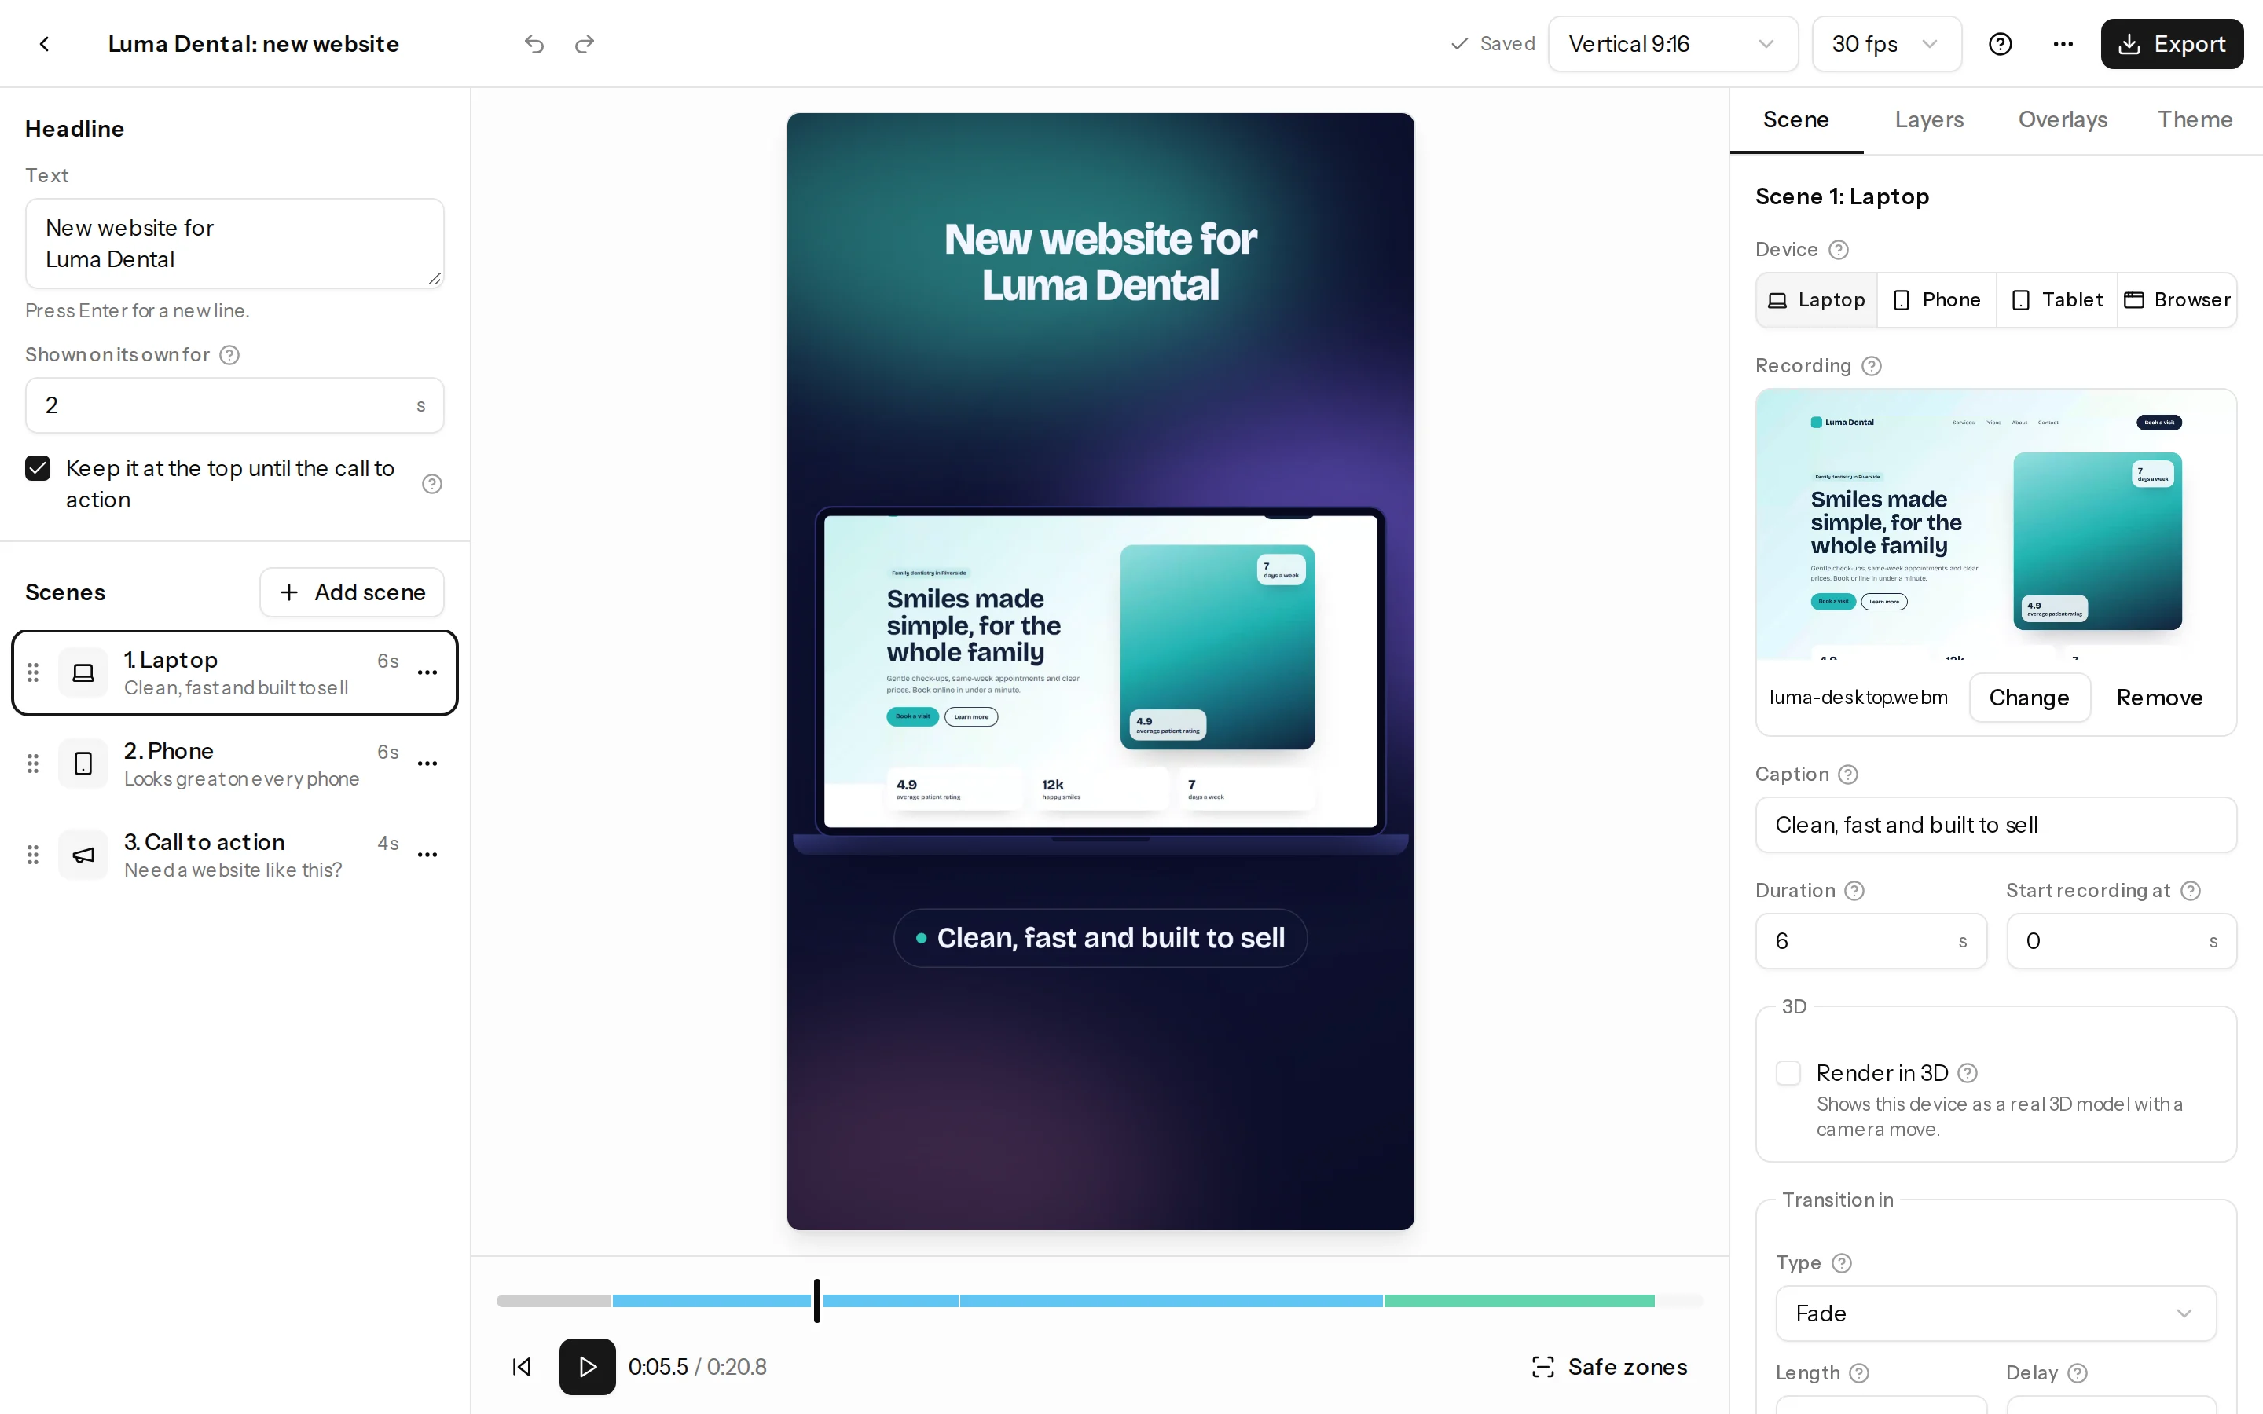Click the luma-desktop recording thumbnail
Viewport: 2263px width, 1414px height.
coord(1994,525)
